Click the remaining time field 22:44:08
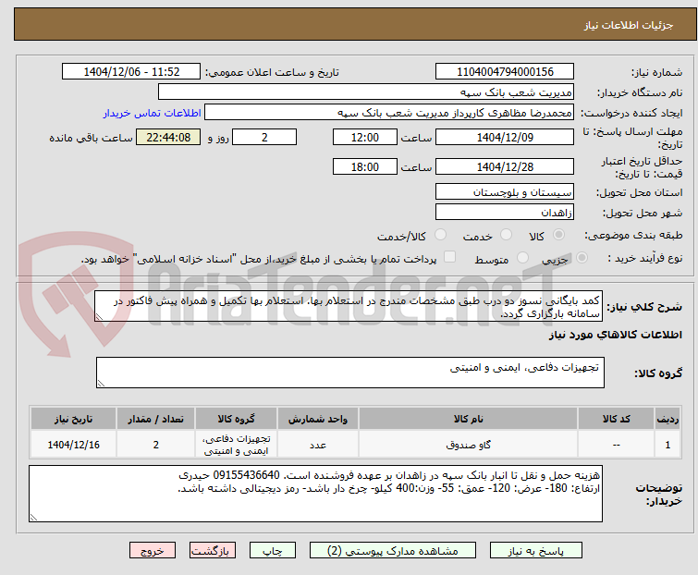Viewport: 698px width, 575px height. click(168, 137)
